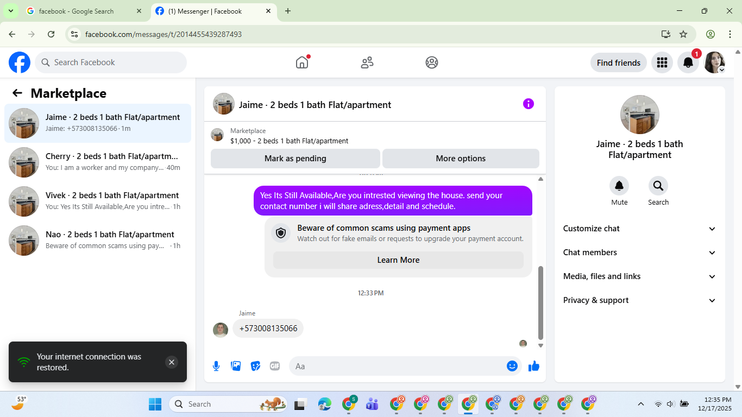
Task: Open the Cherry conversation in the list
Action: click(98, 162)
